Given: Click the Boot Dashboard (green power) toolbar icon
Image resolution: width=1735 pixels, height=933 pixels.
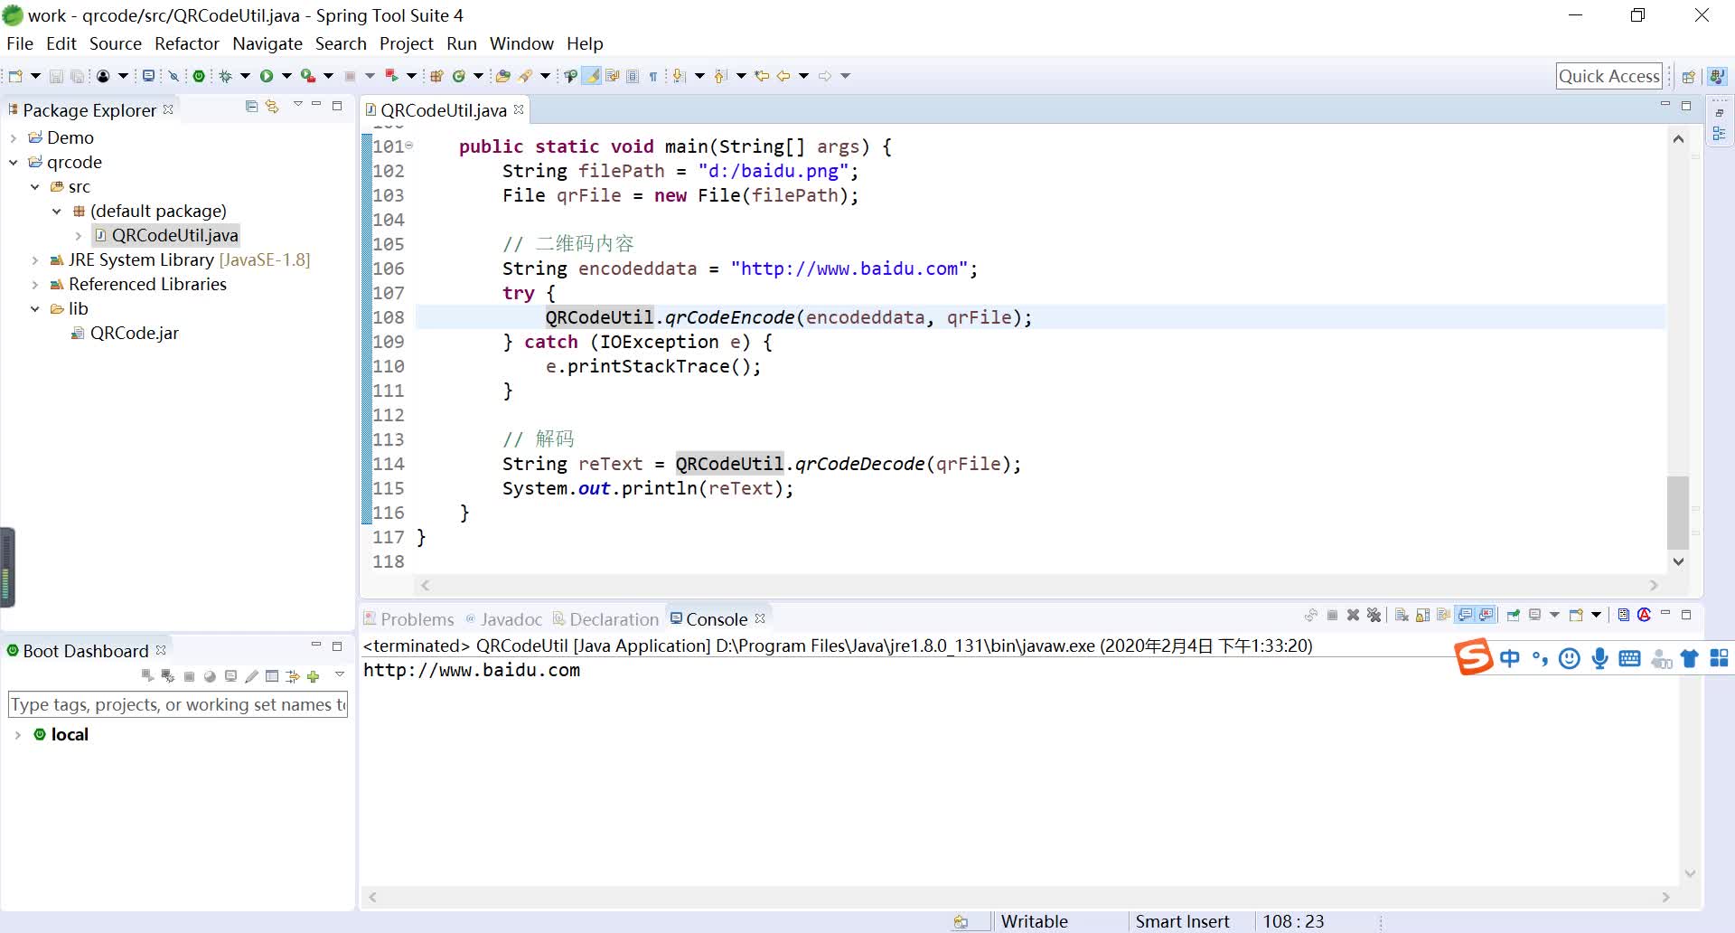Looking at the screenshot, I should pyautogui.click(x=199, y=76).
